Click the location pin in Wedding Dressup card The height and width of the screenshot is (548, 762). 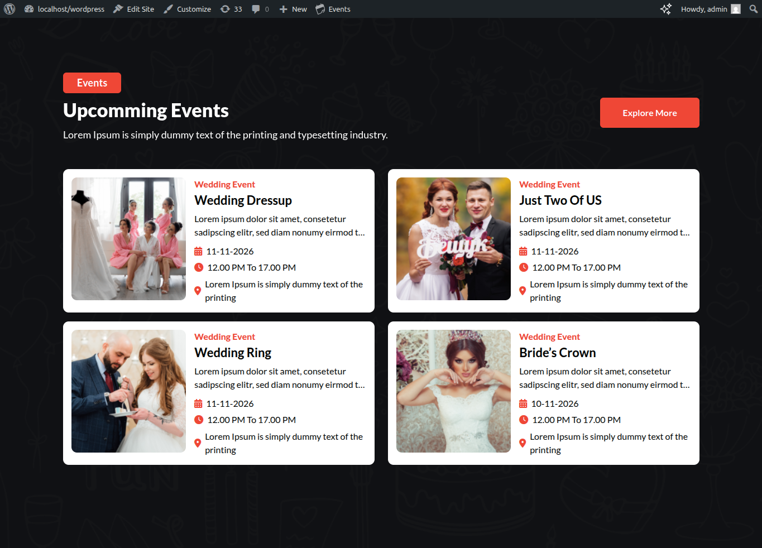[198, 291]
